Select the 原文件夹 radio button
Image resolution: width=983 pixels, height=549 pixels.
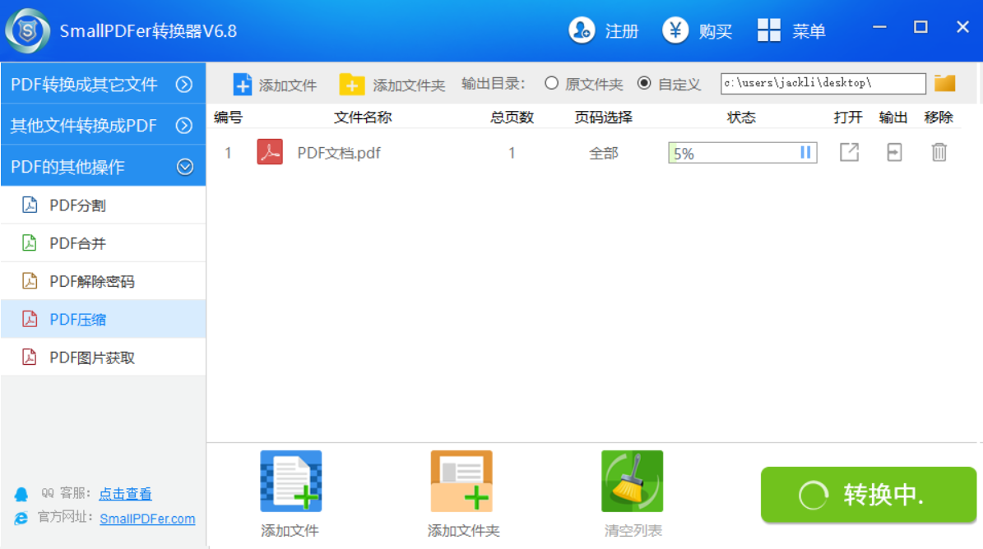[x=552, y=83]
